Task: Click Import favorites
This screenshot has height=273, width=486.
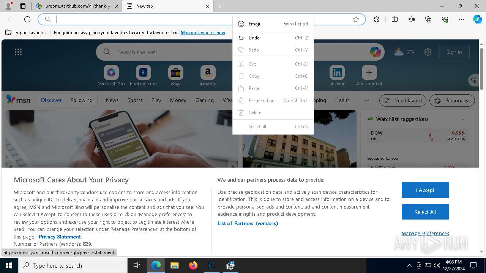Action: 26,33
